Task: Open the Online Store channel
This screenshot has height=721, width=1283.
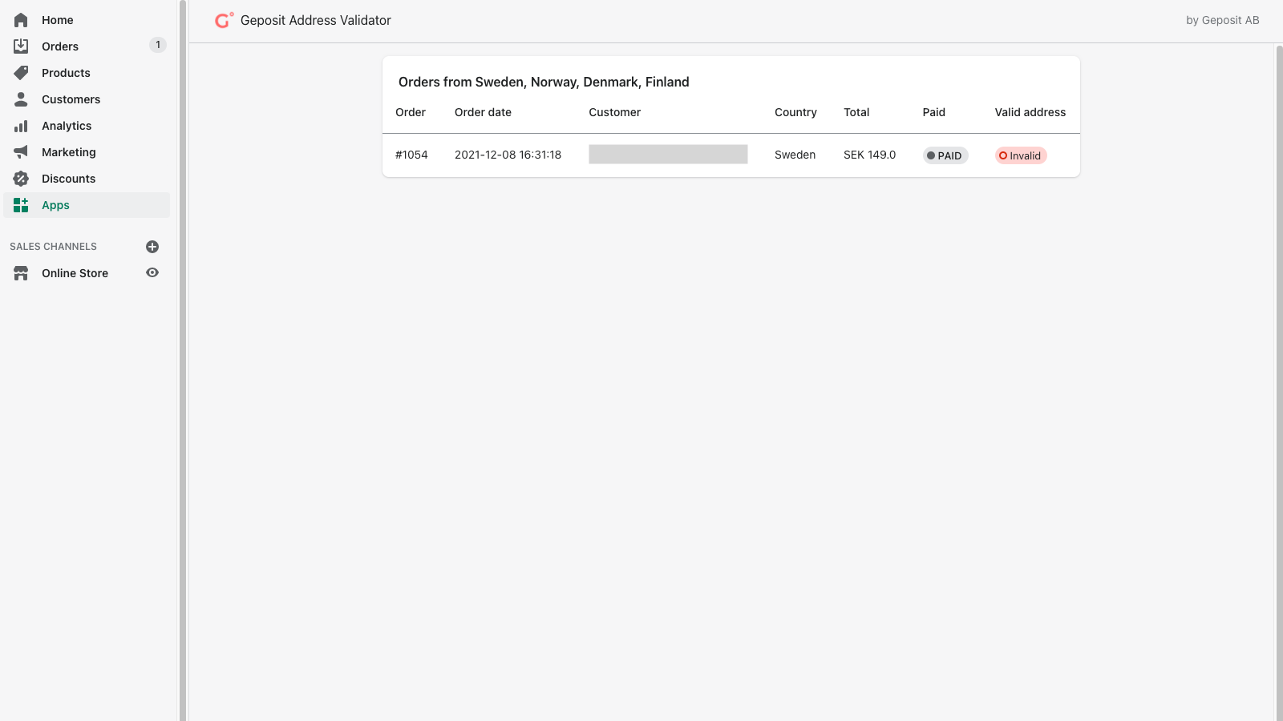Action: coord(75,273)
